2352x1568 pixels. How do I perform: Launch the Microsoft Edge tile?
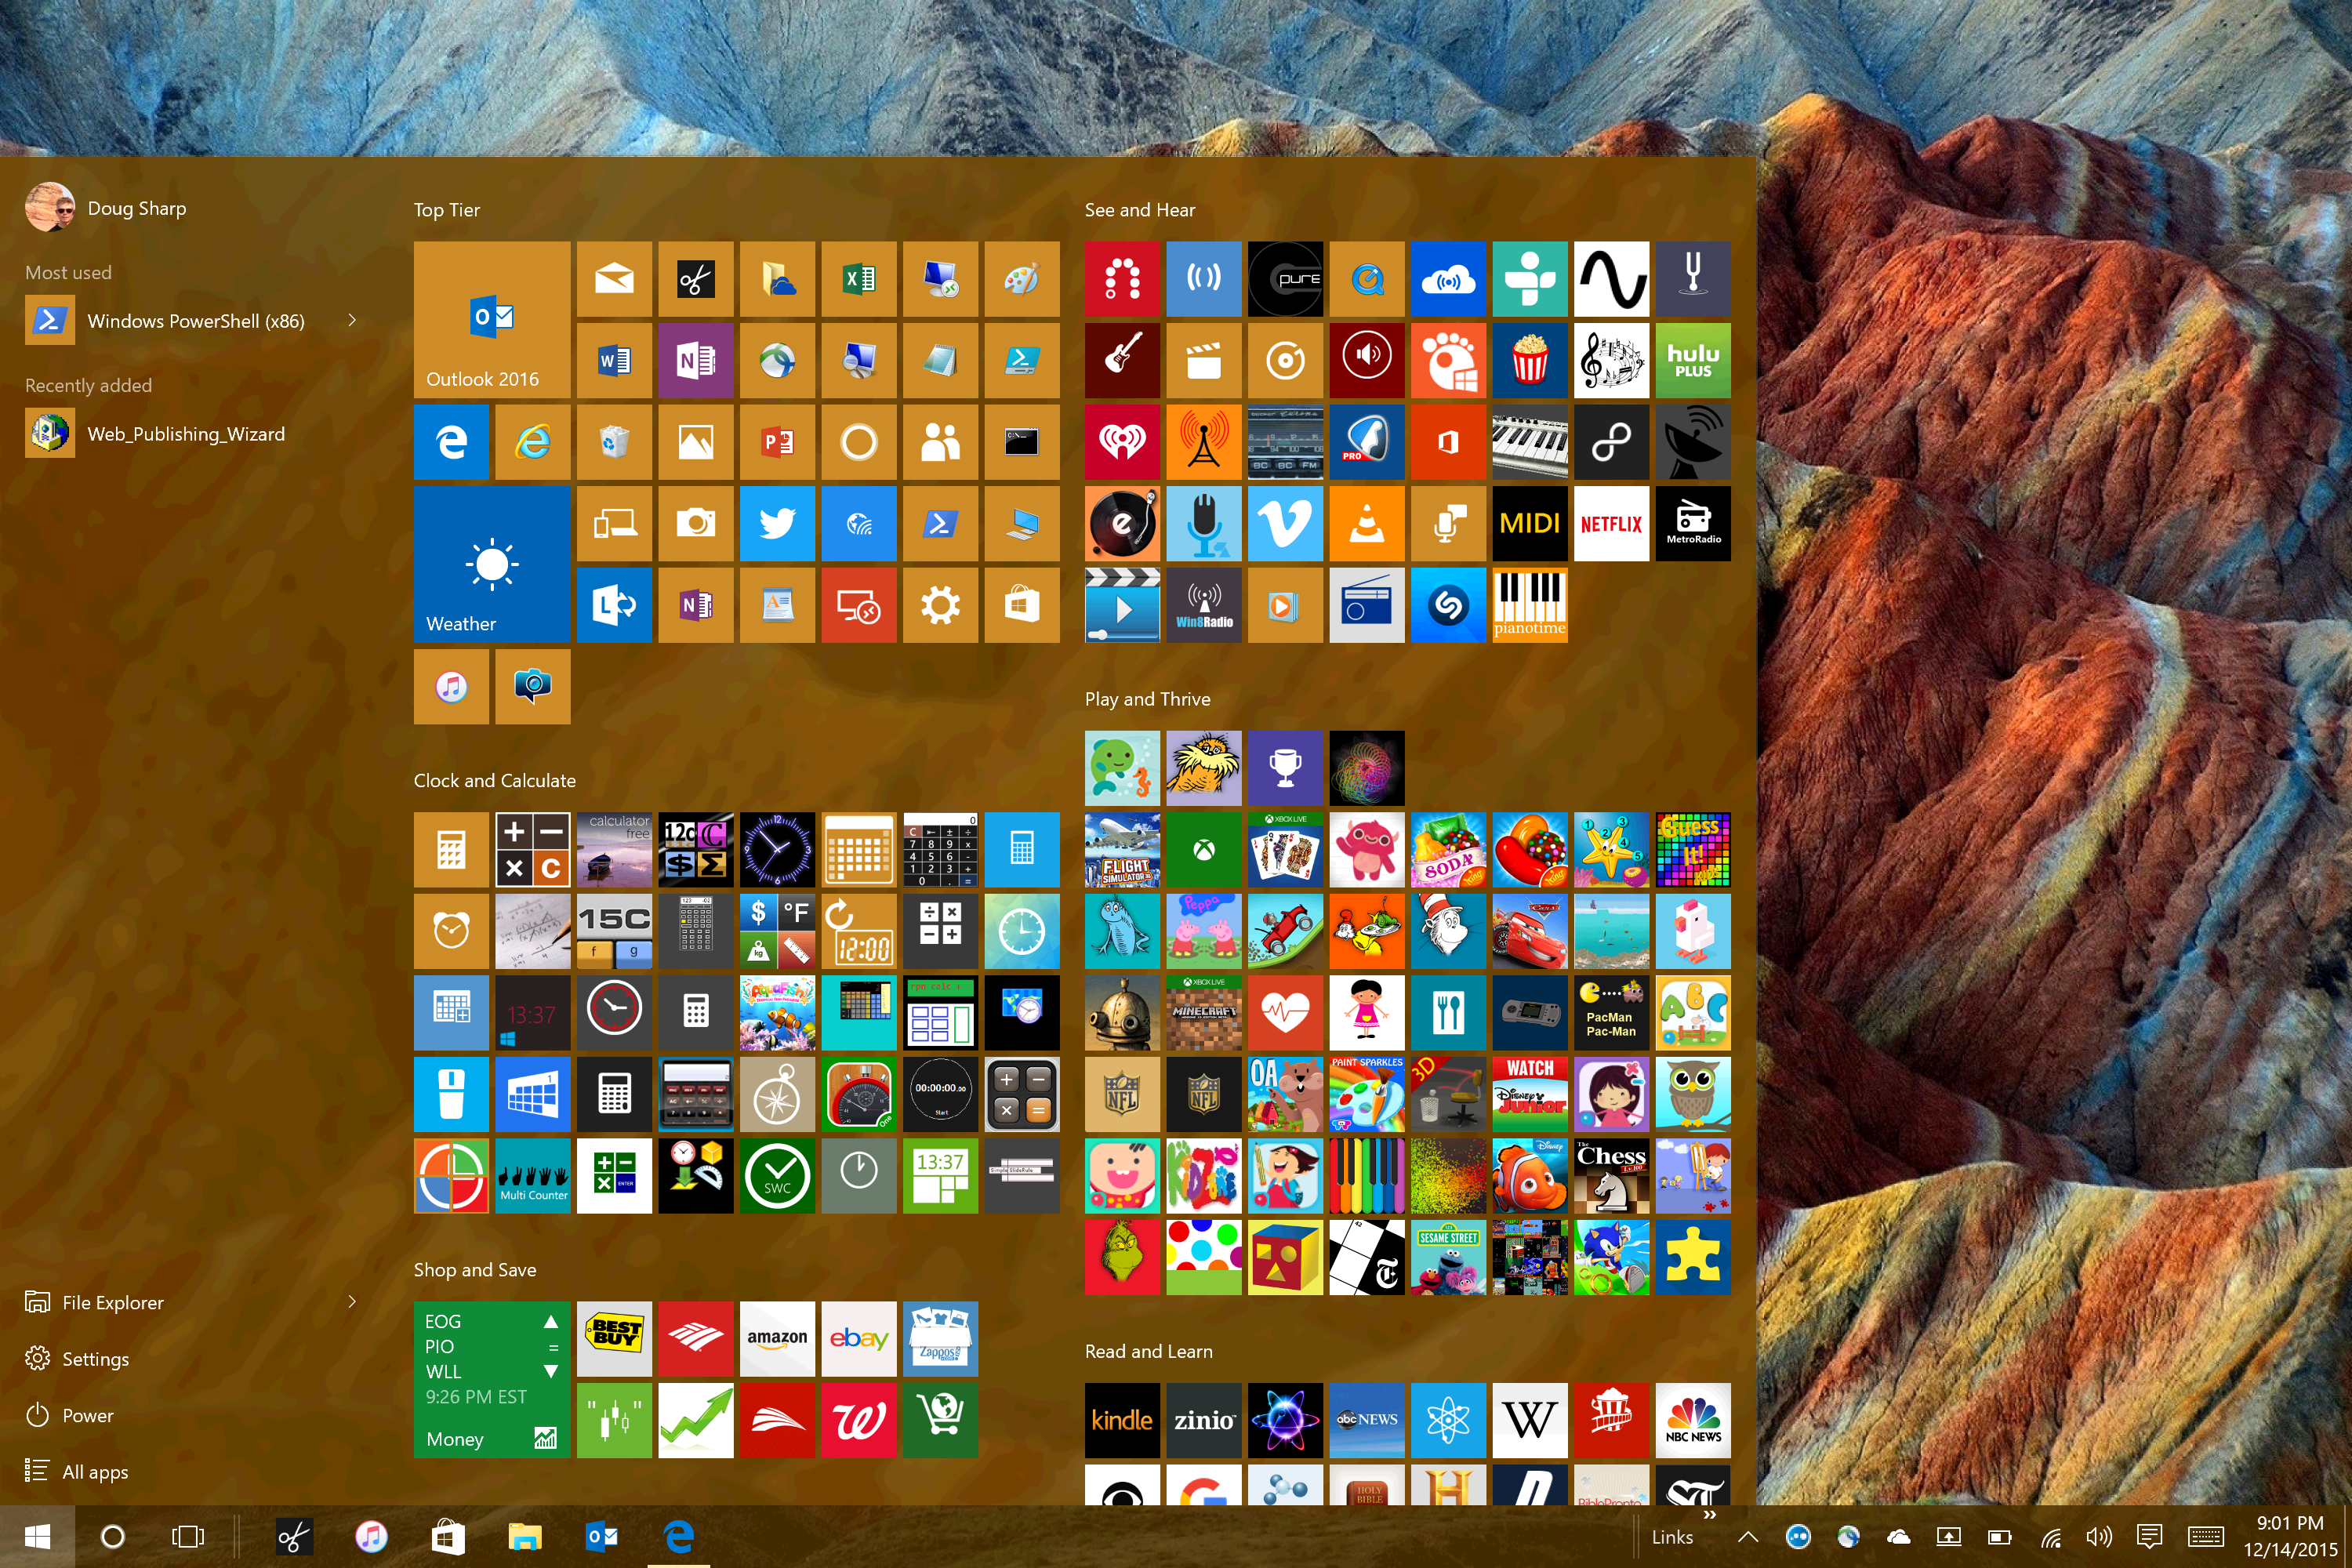pyautogui.click(x=451, y=441)
